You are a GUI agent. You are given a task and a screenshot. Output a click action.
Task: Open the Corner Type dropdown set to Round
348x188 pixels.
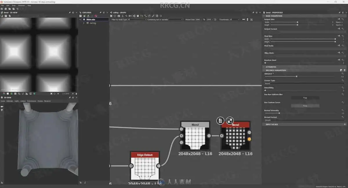tap(305, 83)
